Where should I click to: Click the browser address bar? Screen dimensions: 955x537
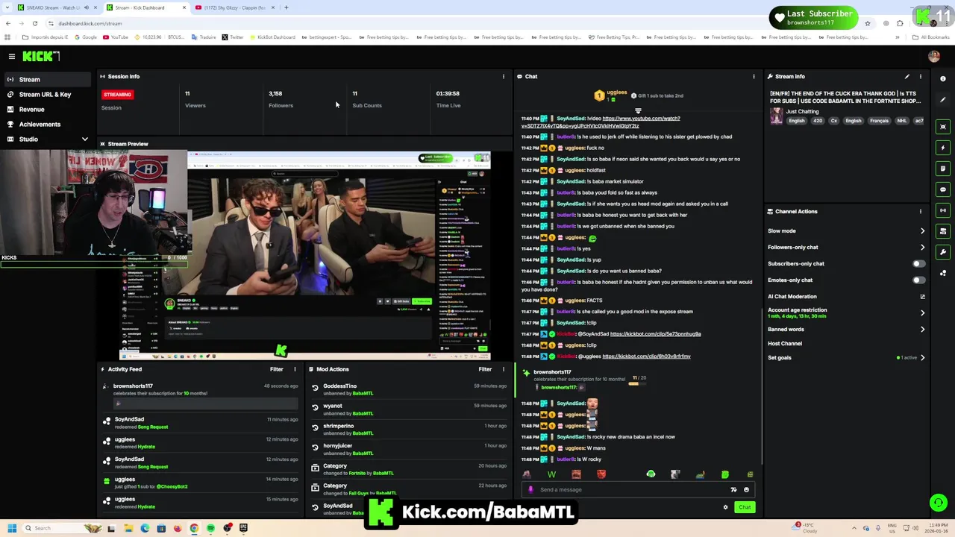point(448,23)
